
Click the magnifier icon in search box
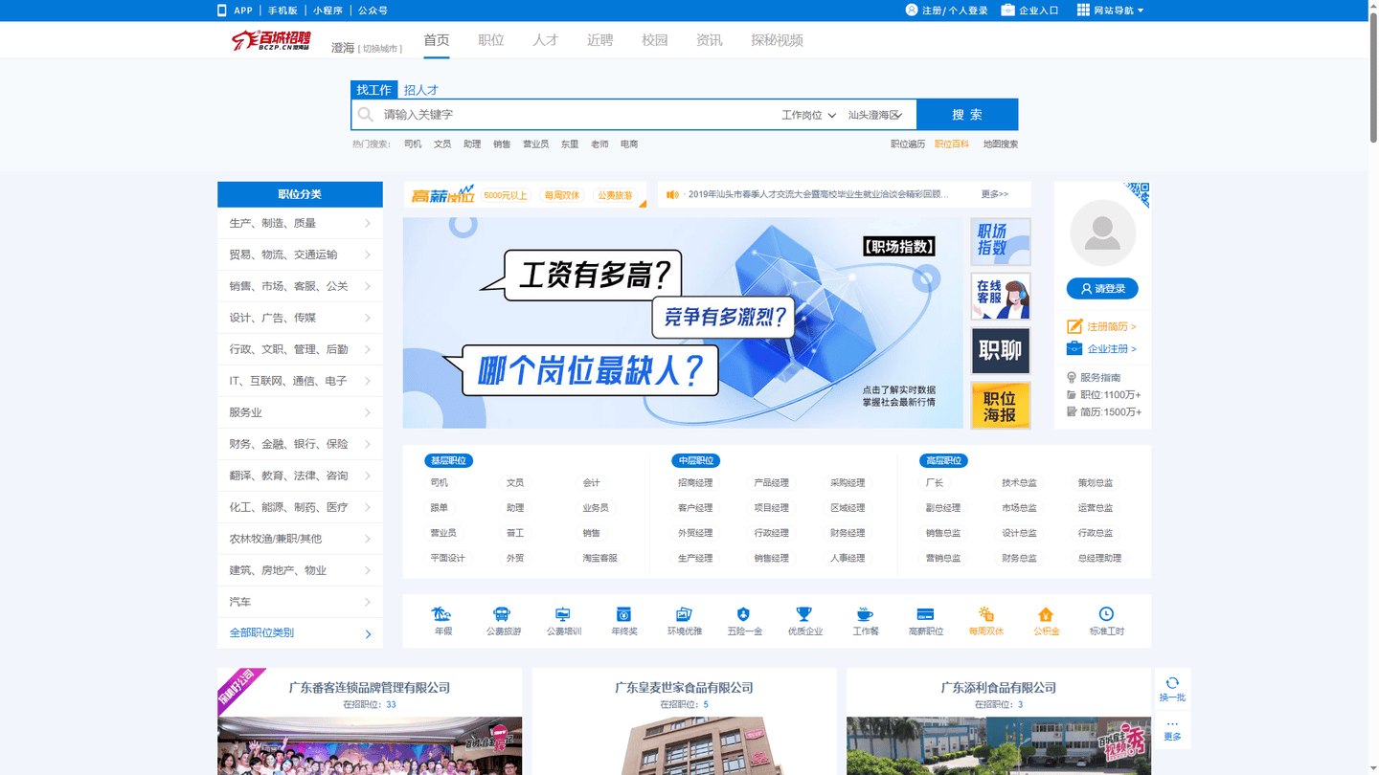[365, 115]
